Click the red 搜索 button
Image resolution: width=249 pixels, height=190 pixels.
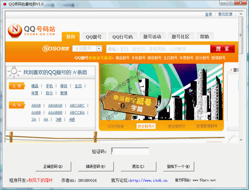click(223, 49)
